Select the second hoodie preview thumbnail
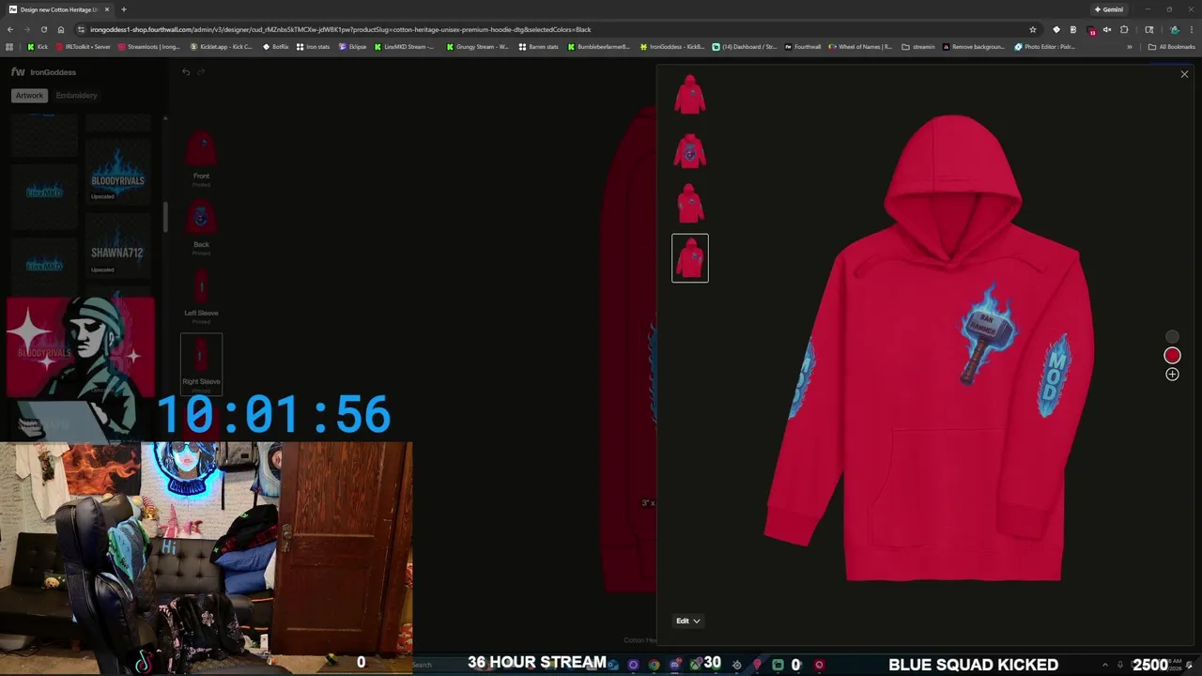The image size is (1202, 676). point(690,150)
